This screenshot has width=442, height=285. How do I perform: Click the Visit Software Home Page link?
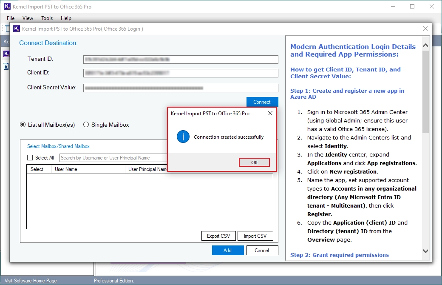pos(31,281)
